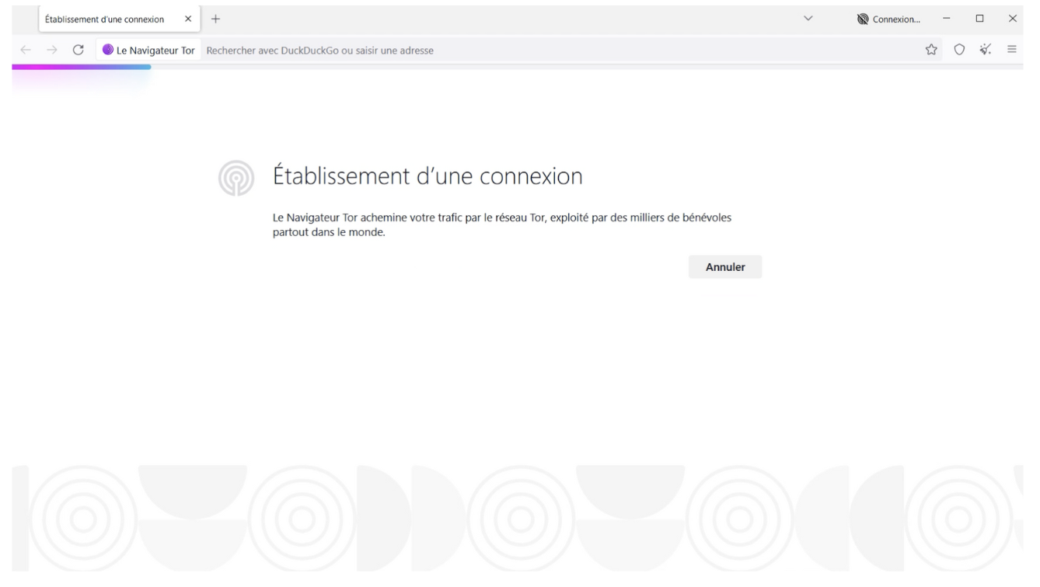The width and height of the screenshot is (1040, 587).
Task: Click the paragraph starting 'Le Navigateur Tor achemine'
Action: pos(502,225)
